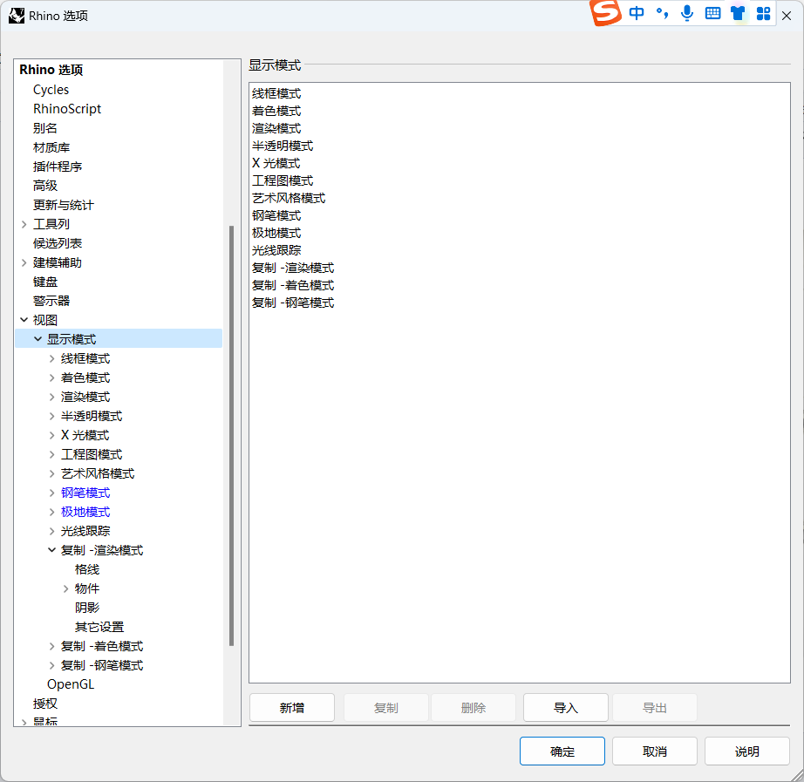Expand X 光模式 in the tree
Image resolution: width=804 pixels, height=782 pixels.
click(51, 435)
